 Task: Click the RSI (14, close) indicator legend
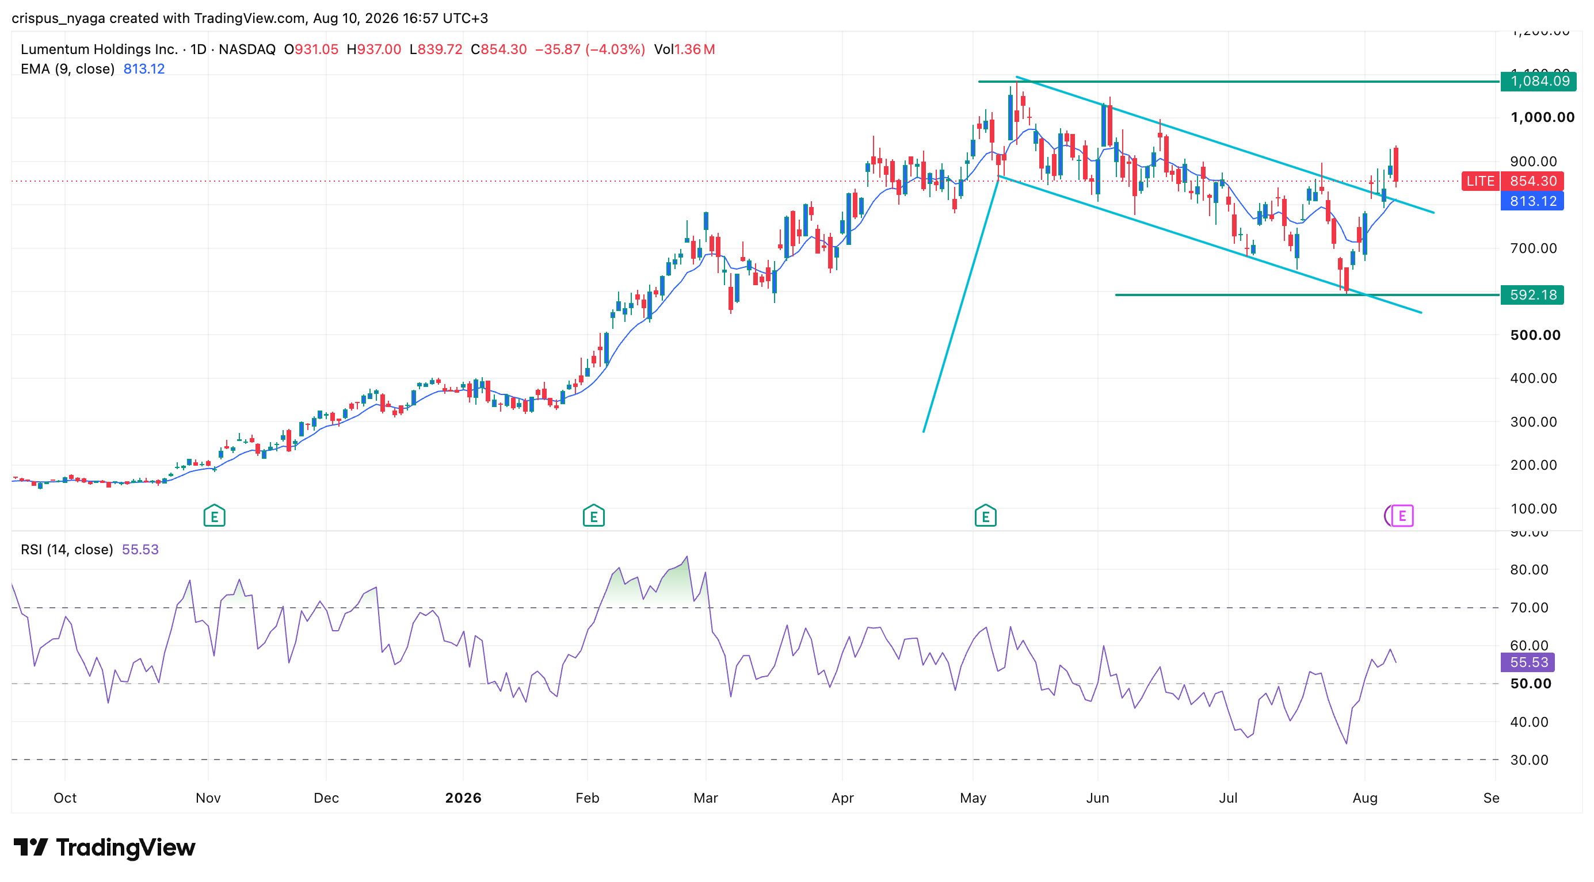pos(67,550)
